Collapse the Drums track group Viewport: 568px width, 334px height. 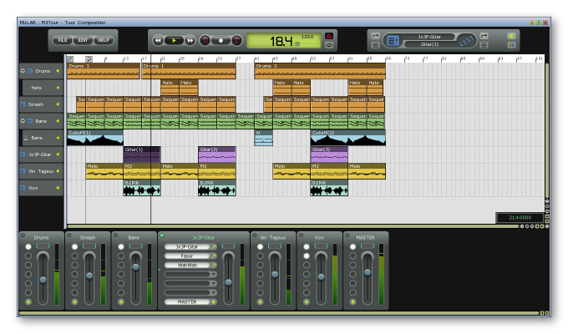tap(23, 71)
